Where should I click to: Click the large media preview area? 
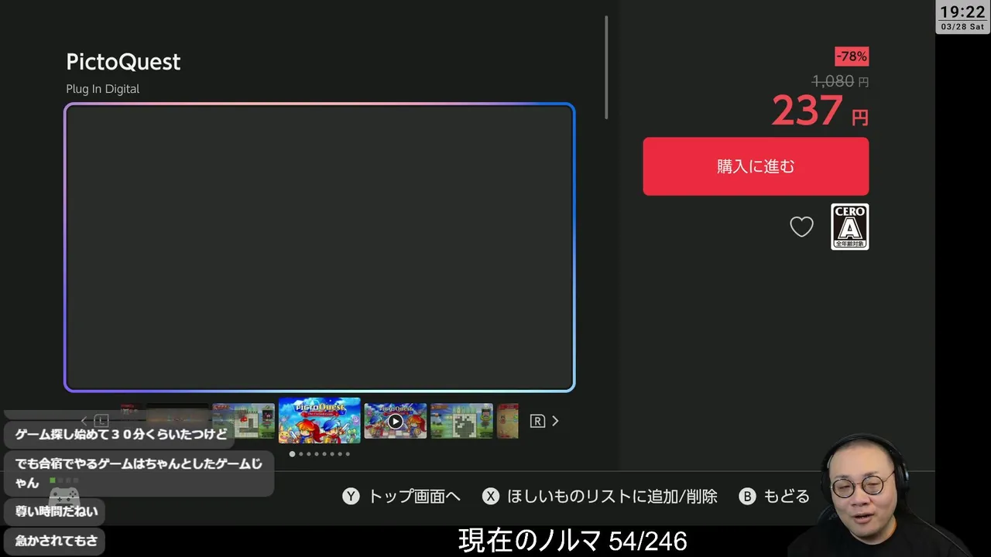click(320, 248)
